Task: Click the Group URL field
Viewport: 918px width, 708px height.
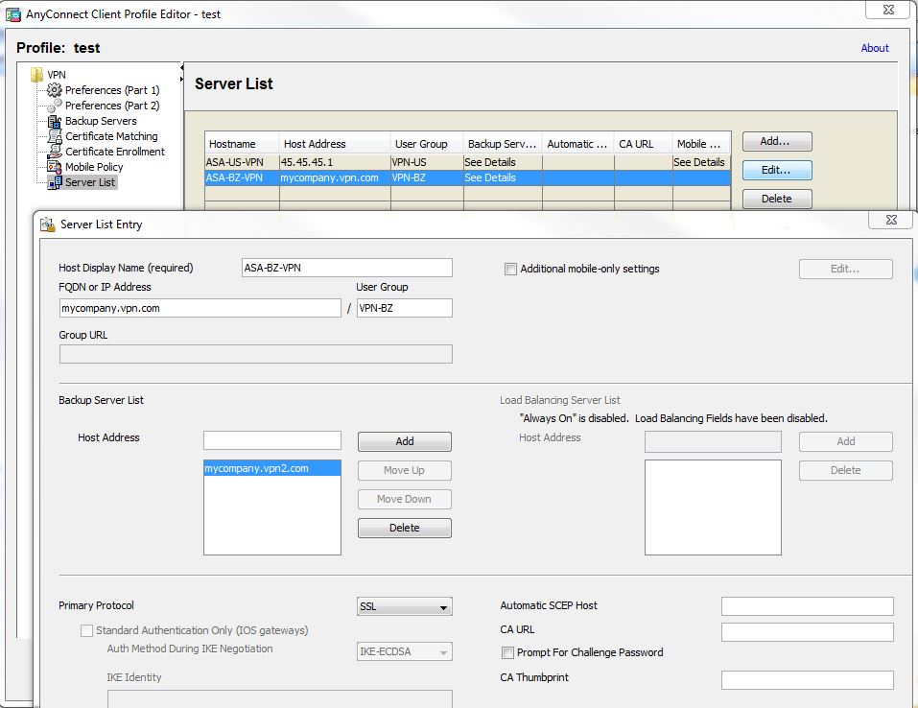Action: [256, 354]
